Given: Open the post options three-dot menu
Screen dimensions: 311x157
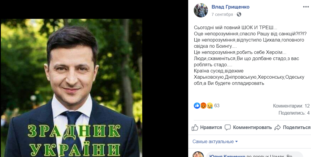Looking at the screenshot, I should [x=306, y=7].
